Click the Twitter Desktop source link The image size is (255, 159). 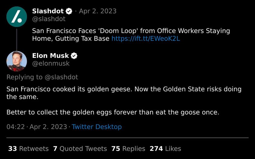coord(97,127)
